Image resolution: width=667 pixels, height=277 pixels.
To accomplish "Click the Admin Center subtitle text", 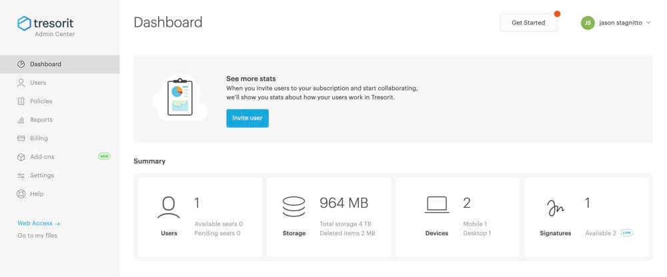I will tap(55, 34).
